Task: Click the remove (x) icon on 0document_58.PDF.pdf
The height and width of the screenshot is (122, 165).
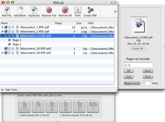Action: [x=9, y=53]
